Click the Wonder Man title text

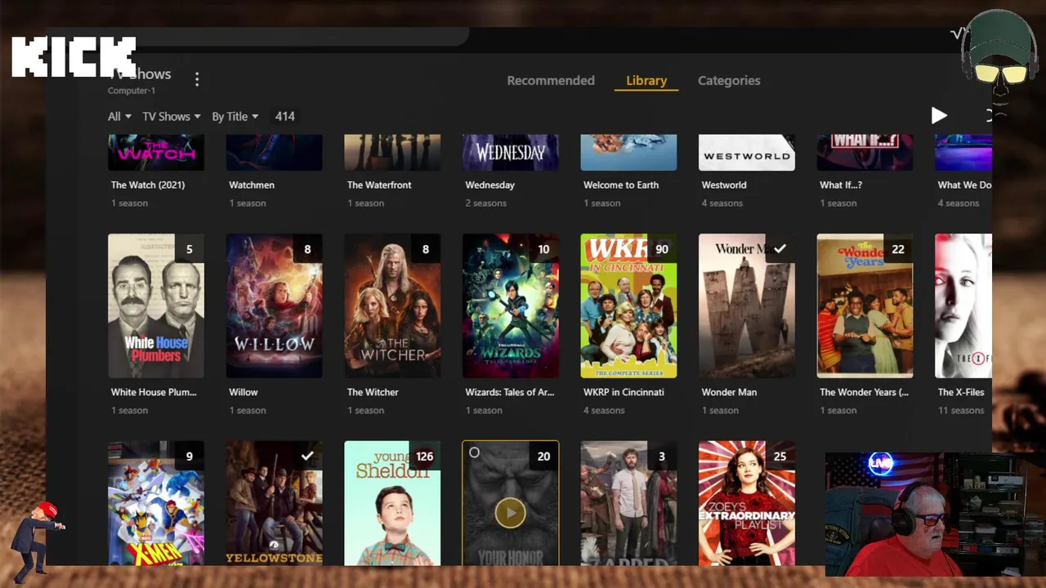coord(729,393)
